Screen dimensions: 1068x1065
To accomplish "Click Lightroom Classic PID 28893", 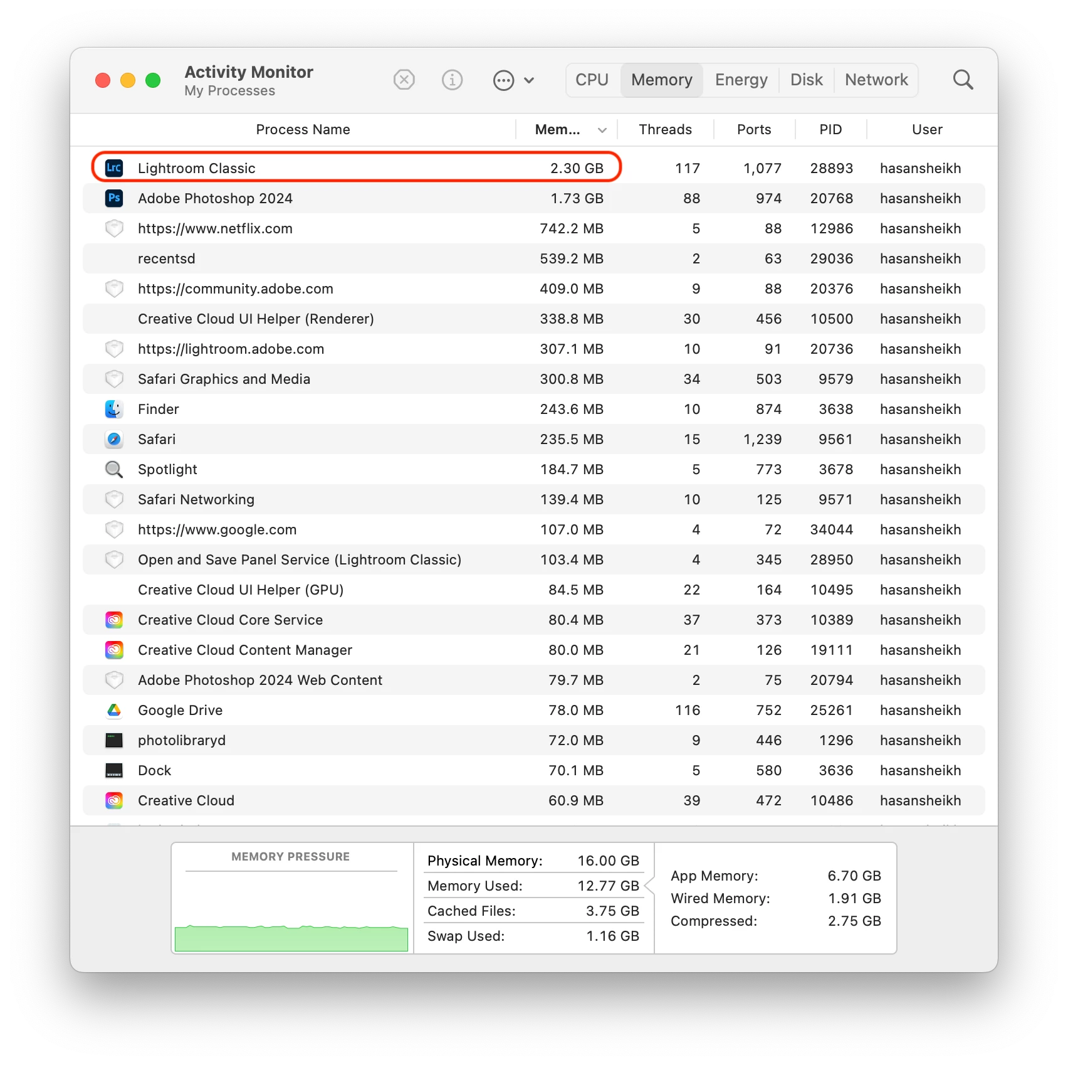I will click(831, 168).
